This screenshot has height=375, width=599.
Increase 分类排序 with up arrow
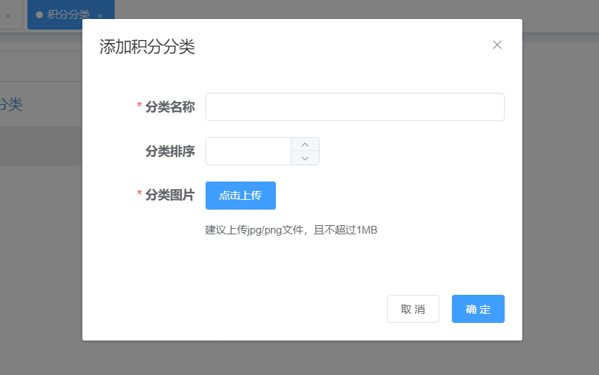point(305,144)
